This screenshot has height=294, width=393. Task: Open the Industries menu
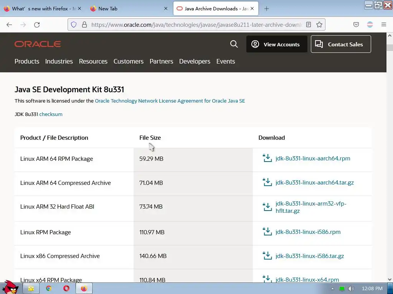[x=59, y=61]
